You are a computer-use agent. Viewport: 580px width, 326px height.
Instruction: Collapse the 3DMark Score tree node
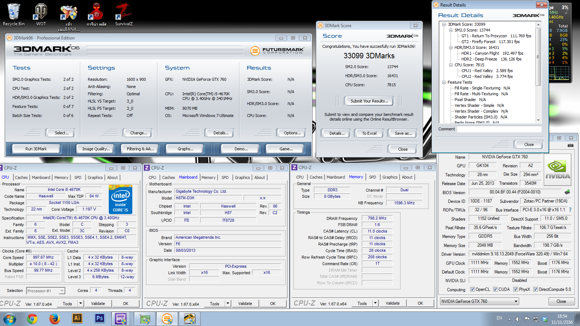(444, 24)
